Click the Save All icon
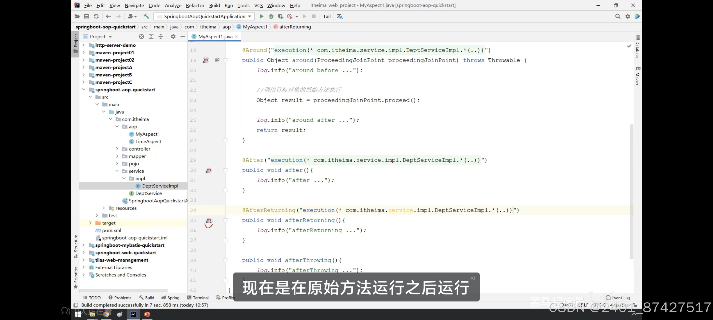This screenshot has width=713, height=320. [86, 17]
